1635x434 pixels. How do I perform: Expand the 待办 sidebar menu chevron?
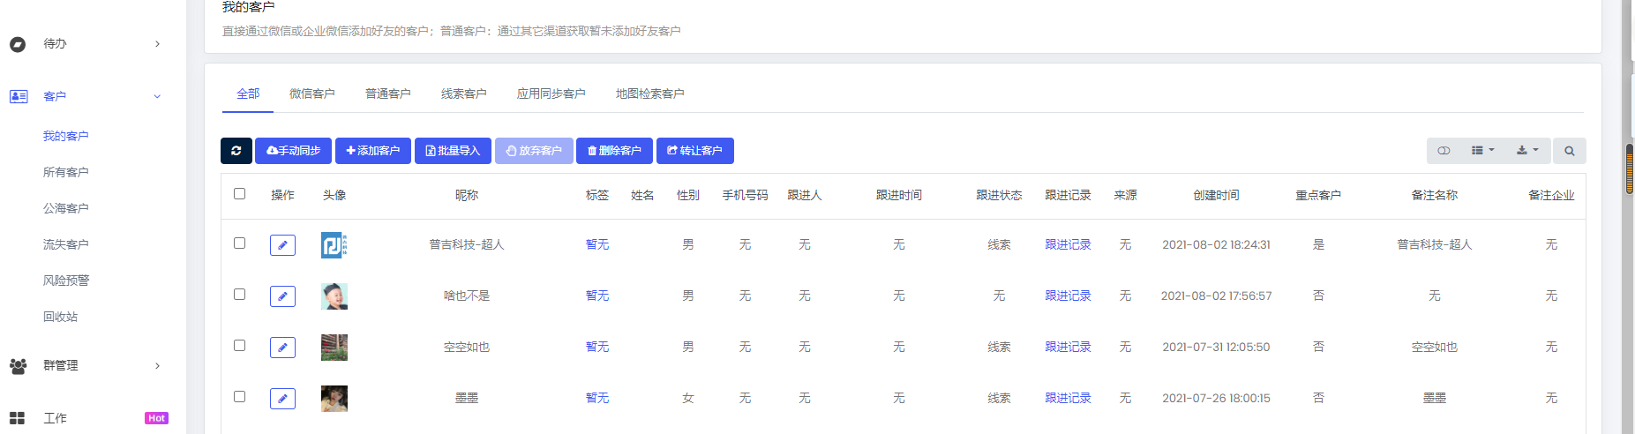pos(157,44)
